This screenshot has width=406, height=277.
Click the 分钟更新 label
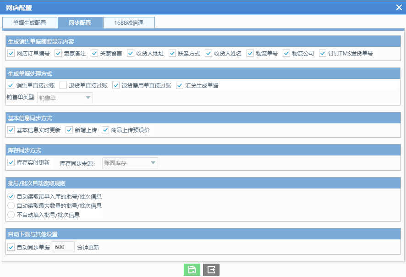pyautogui.click(x=88, y=248)
